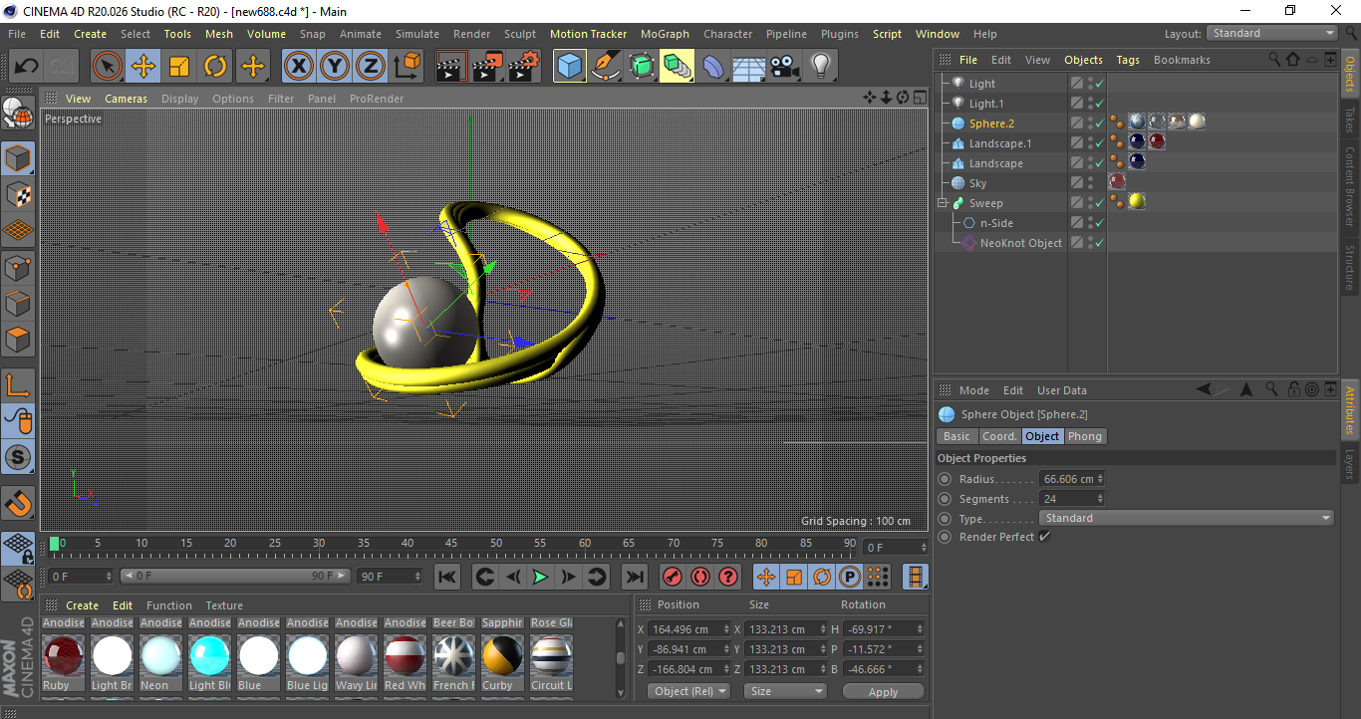The width and height of the screenshot is (1361, 719).
Task: Enable Snap magnet icon
Action: pyautogui.click(x=18, y=503)
